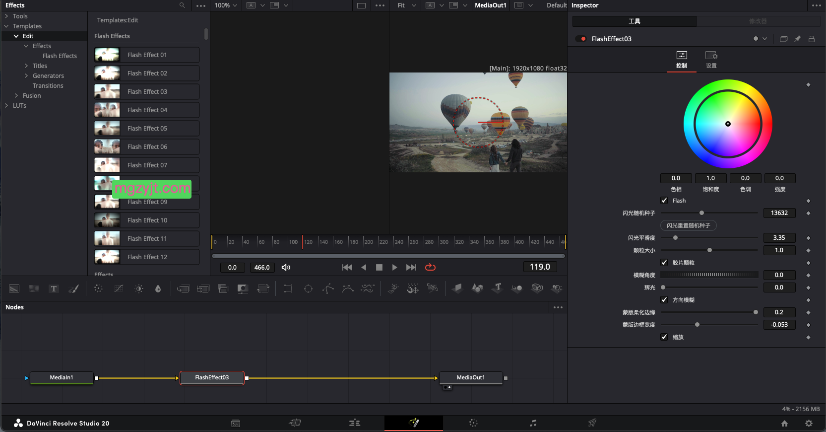
Task: Open the Fairlight audio page
Action: pyautogui.click(x=533, y=423)
